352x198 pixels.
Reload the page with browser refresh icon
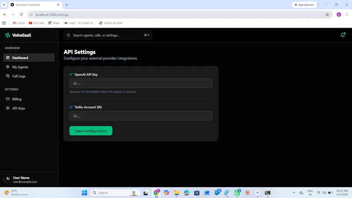point(21,14)
